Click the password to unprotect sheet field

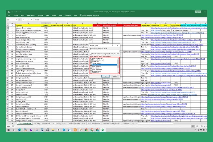click(x=104, y=51)
